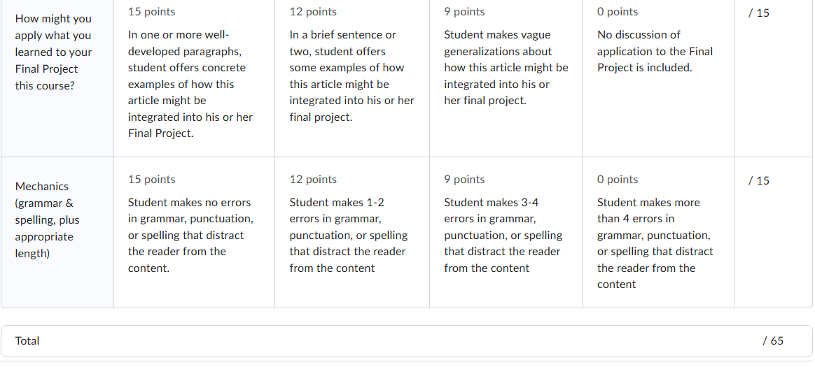Select 9 points 3-4 errors Mechanics rating
Screen dimensions: 815x367
pyautogui.click(x=506, y=232)
